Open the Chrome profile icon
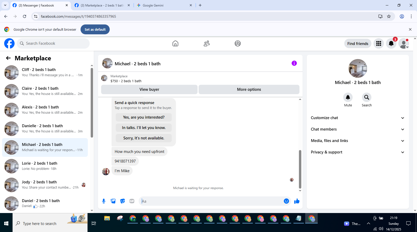The width and height of the screenshot is (417, 232). (402, 16)
